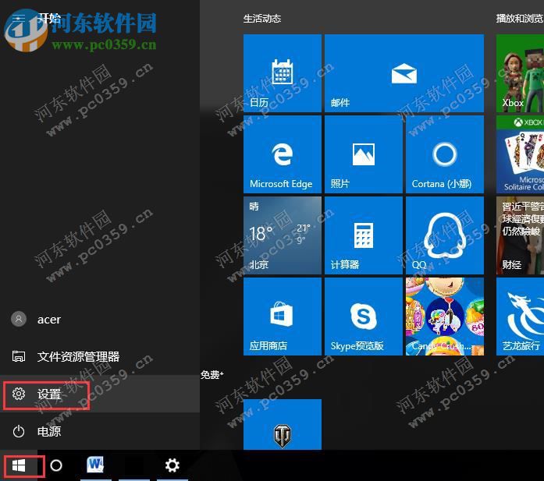The height and width of the screenshot is (481, 544).
Task: Open the Candy Crush game tile
Action: click(445, 317)
